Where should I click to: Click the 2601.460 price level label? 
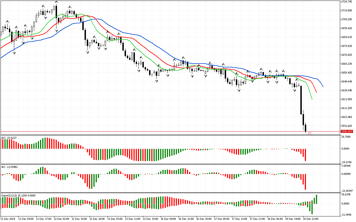click(347, 117)
